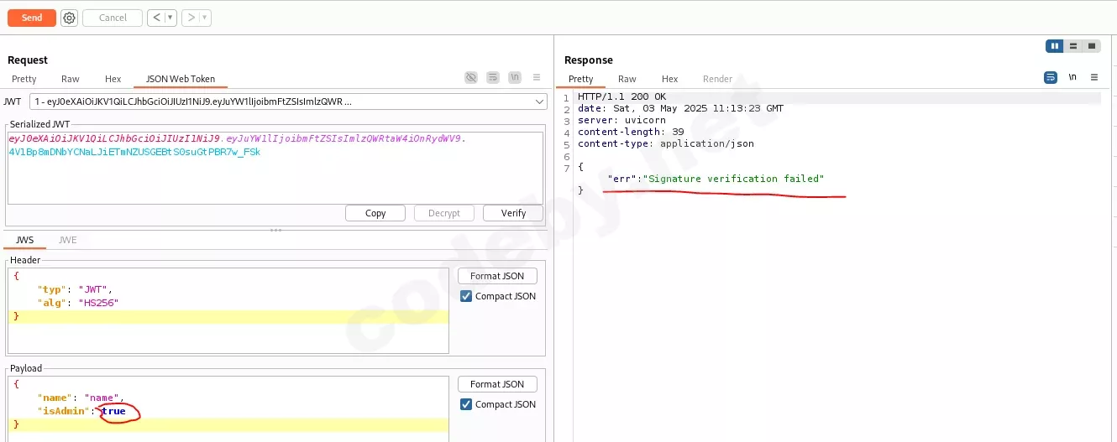
Task: Switch request view to Pretty tab
Action: coord(24,79)
